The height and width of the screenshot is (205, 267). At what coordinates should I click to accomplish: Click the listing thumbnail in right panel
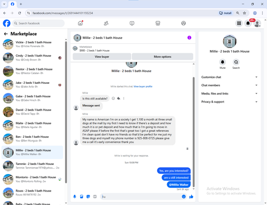click(x=230, y=41)
